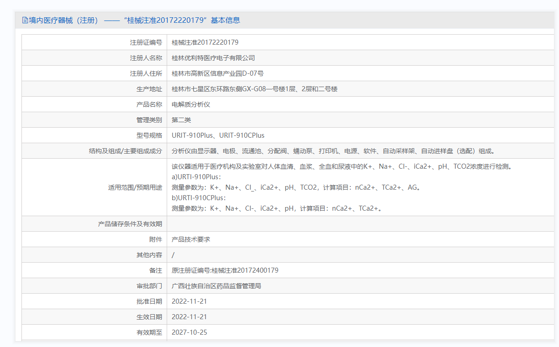Click the 产品储存条件及有效期 row label
Screen dimensions: 559x347
coord(130,224)
